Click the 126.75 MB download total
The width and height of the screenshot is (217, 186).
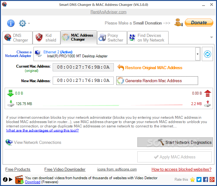(24, 104)
